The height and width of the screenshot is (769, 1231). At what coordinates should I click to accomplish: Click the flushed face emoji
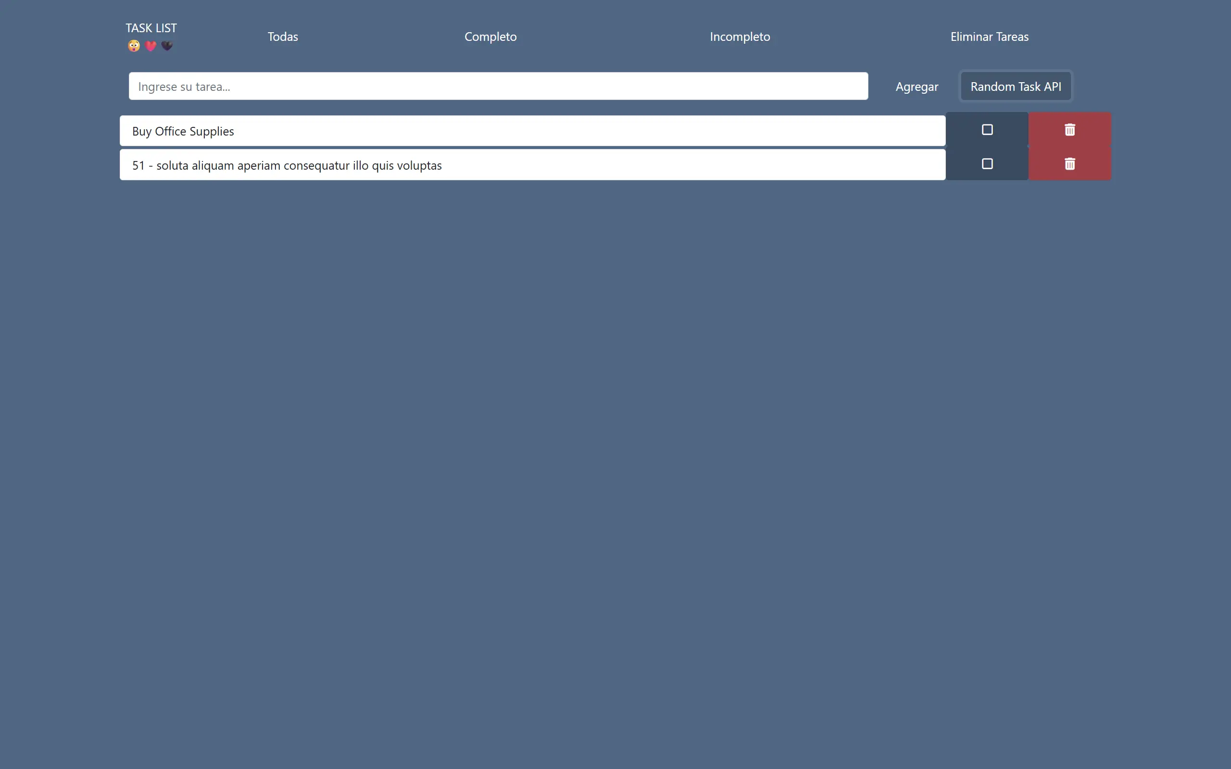click(134, 46)
